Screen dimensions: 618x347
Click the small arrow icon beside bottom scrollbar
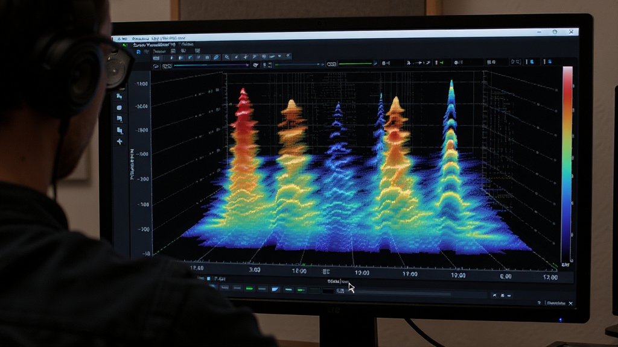[x=494, y=295]
